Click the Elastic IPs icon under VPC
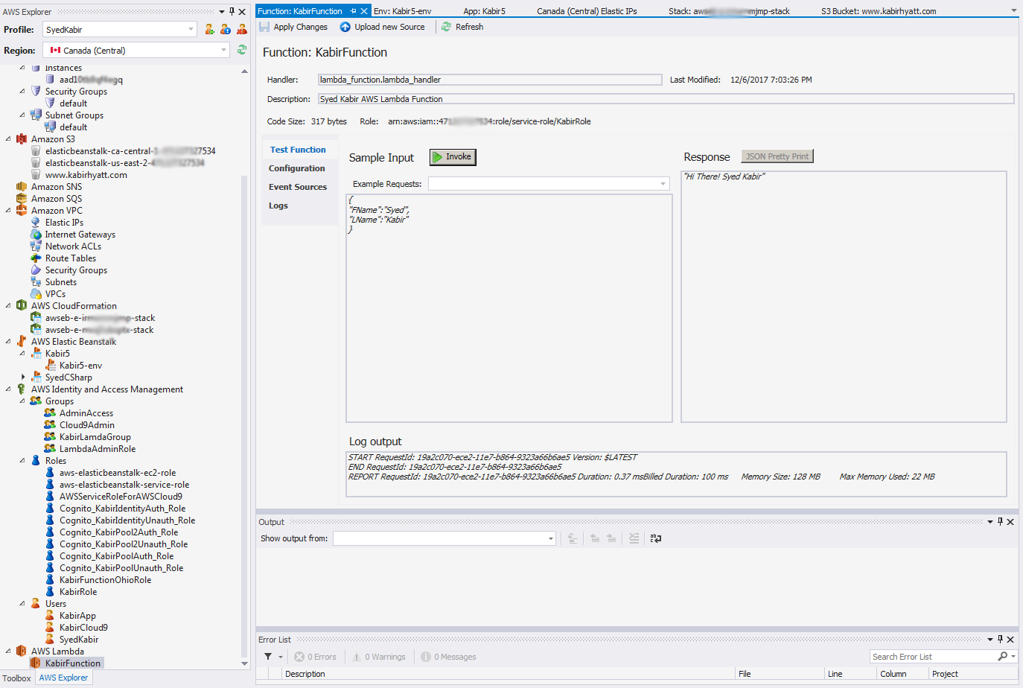The width and height of the screenshot is (1023, 688). click(36, 223)
